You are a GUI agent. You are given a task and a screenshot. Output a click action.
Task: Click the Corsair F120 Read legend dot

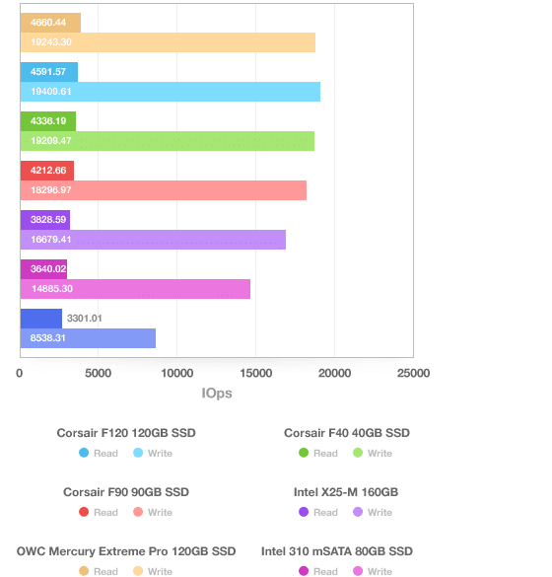click(x=84, y=453)
